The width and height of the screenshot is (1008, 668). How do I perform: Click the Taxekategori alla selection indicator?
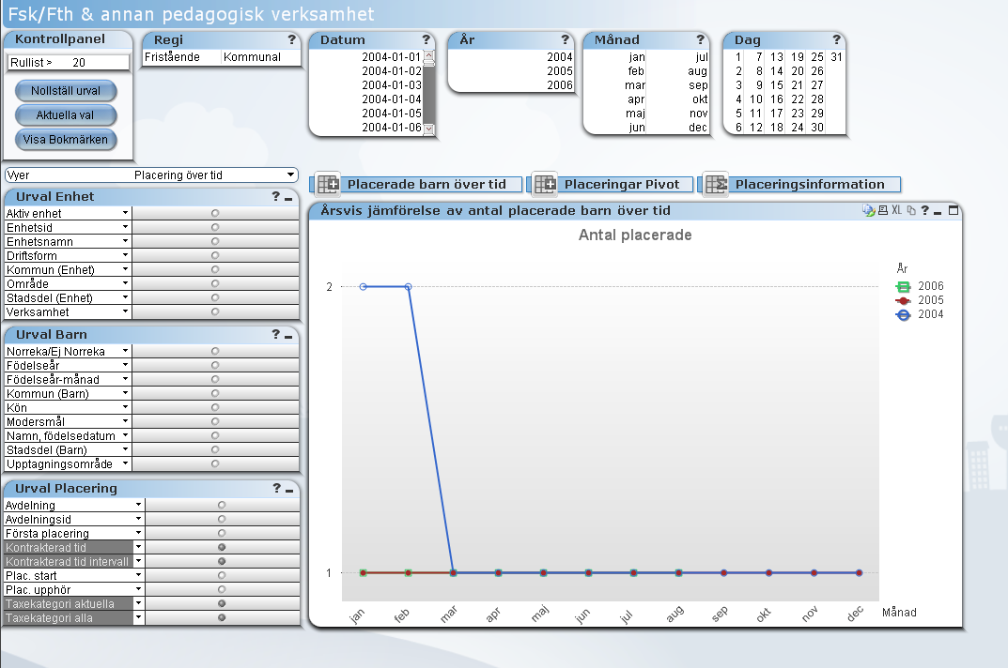coord(222,618)
